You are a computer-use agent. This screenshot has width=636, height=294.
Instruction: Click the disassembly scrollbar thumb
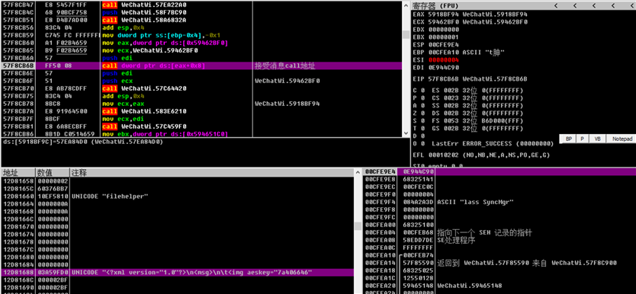[406, 35]
